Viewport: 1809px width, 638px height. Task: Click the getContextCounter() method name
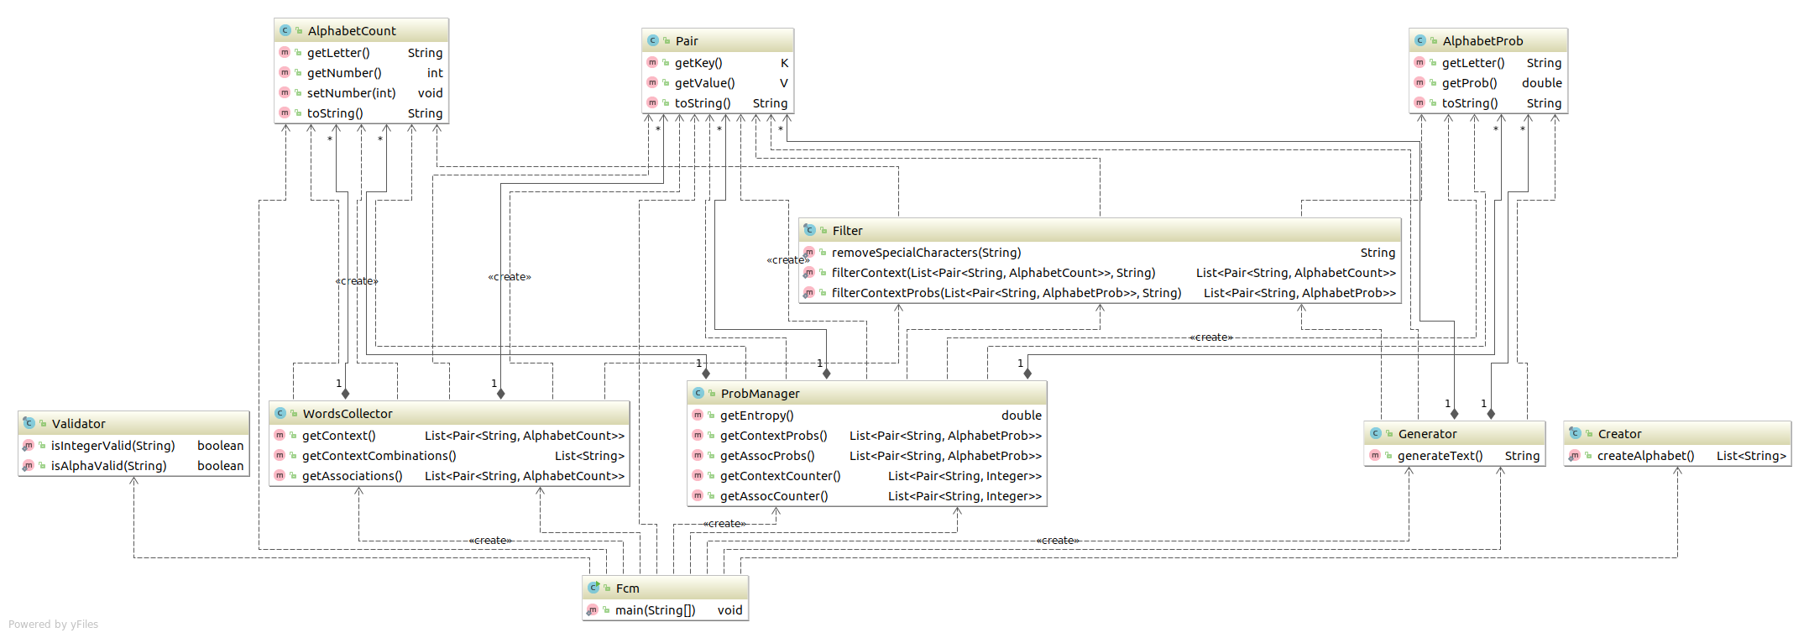click(x=780, y=476)
